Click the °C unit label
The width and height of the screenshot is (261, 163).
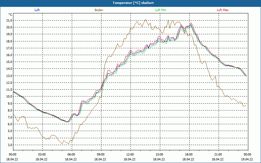point(10,15)
